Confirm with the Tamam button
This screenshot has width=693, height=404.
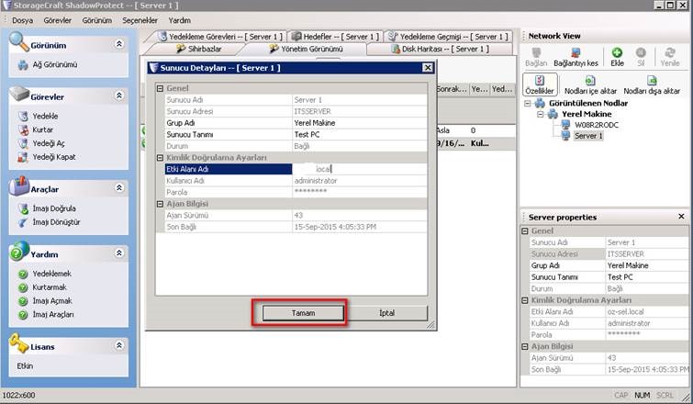(303, 313)
